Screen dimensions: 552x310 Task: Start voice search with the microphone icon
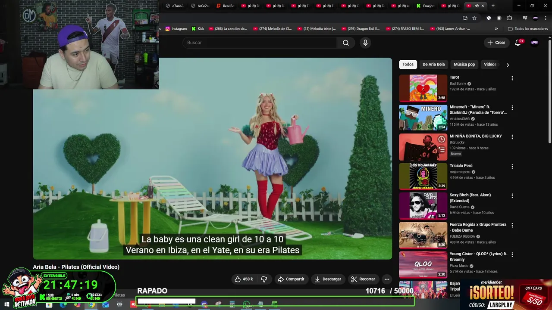coord(365,43)
